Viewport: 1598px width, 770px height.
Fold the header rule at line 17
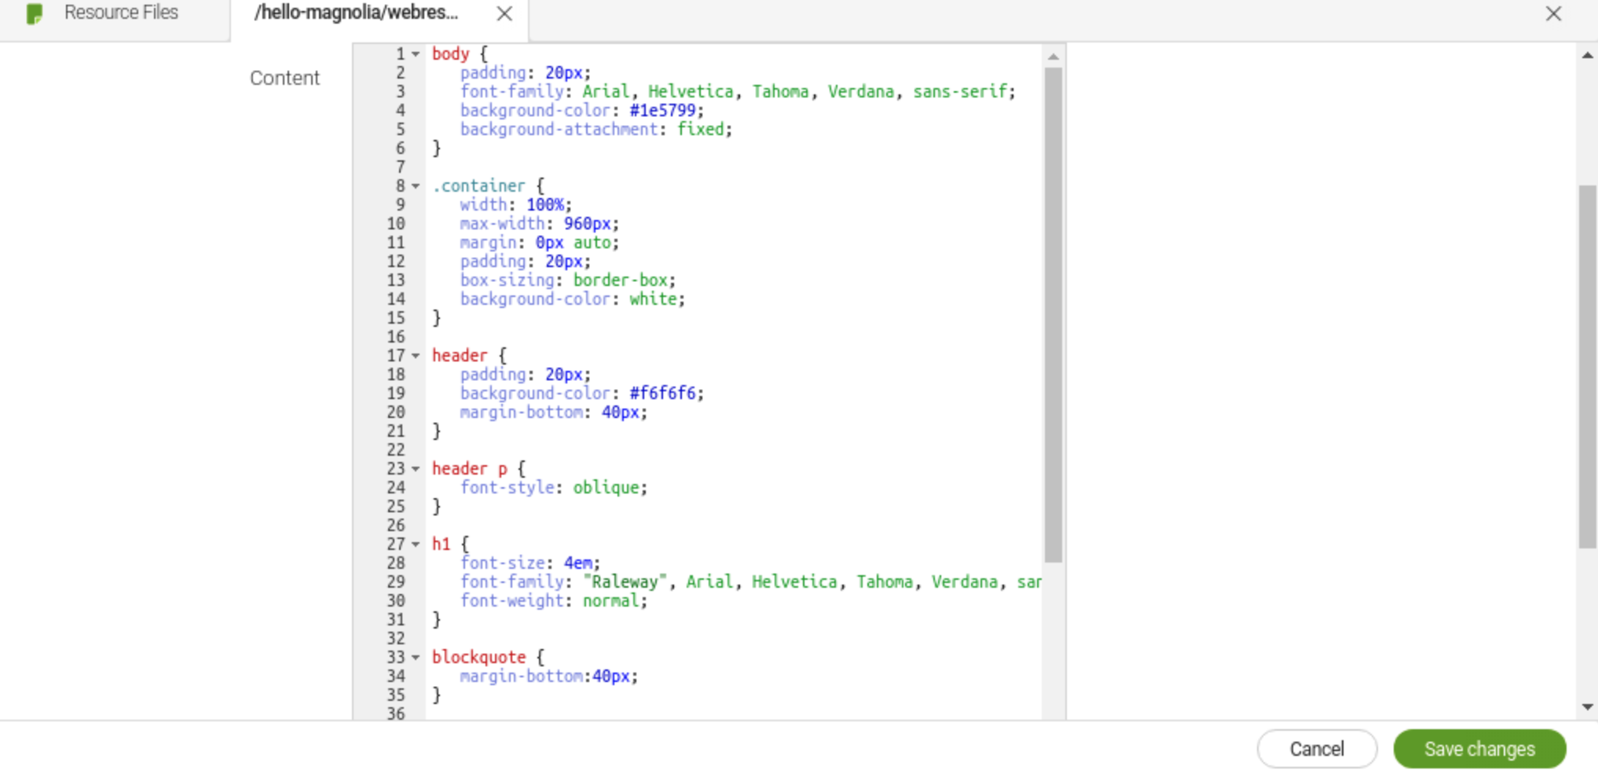tap(416, 356)
